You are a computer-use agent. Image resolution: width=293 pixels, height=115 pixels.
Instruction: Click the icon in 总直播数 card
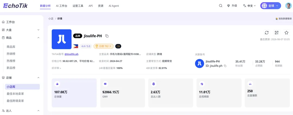click(x=250, y=84)
